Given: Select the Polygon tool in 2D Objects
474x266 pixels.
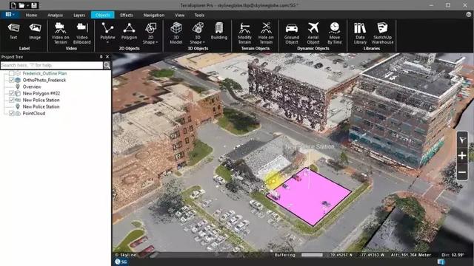Looking at the screenshot, I should point(129,31).
